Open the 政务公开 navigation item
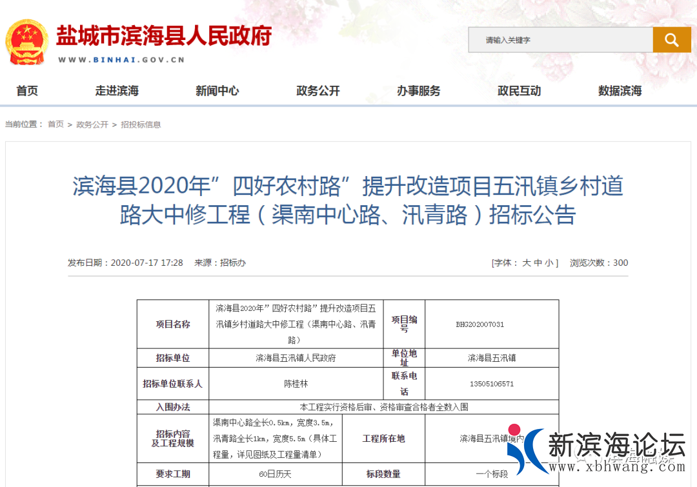The image size is (697, 487). click(317, 91)
